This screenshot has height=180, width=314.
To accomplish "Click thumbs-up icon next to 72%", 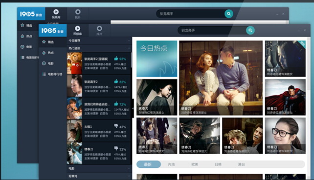I will pyautogui.click(x=116, y=104).
